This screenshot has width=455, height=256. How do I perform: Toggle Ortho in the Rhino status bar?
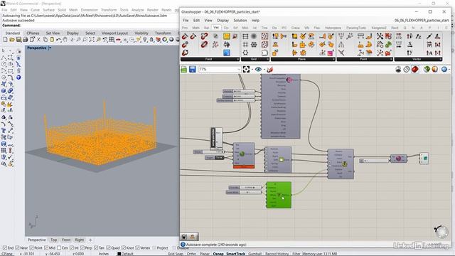[x=191, y=254]
